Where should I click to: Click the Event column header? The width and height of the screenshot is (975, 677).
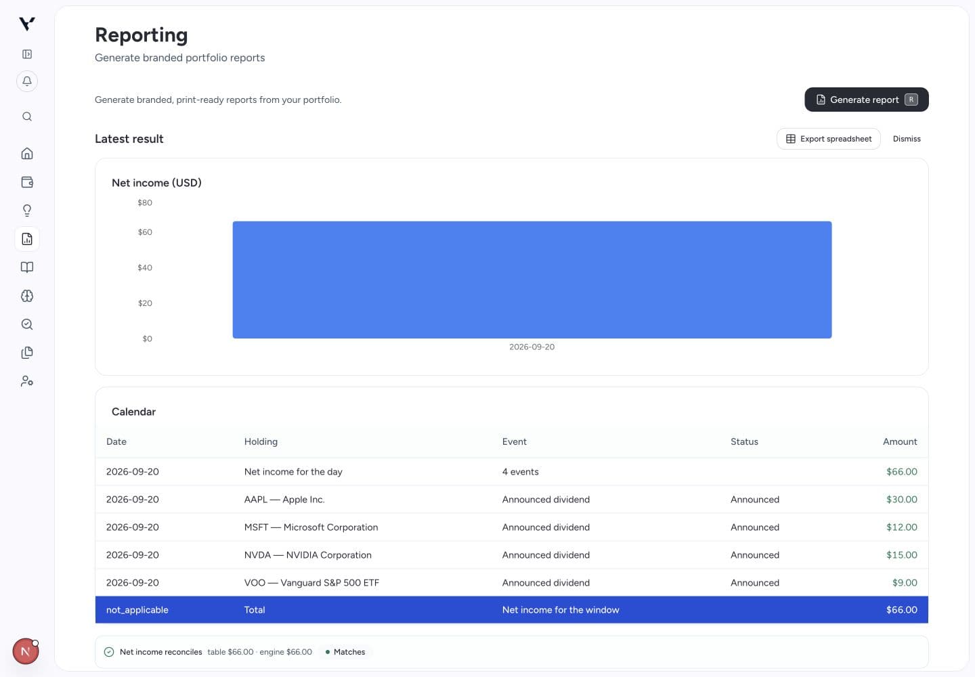pyautogui.click(x=515, y=441)
